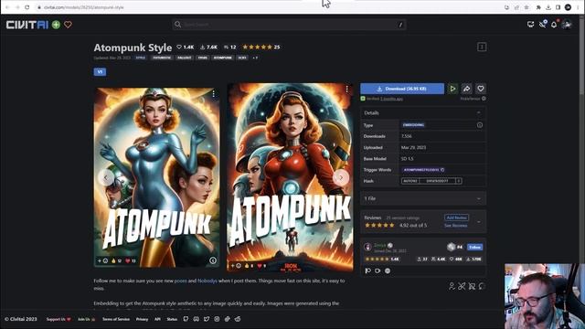Click the 7.6K downloads stat
The image size is (585, 329).
(x=209, y=47)
